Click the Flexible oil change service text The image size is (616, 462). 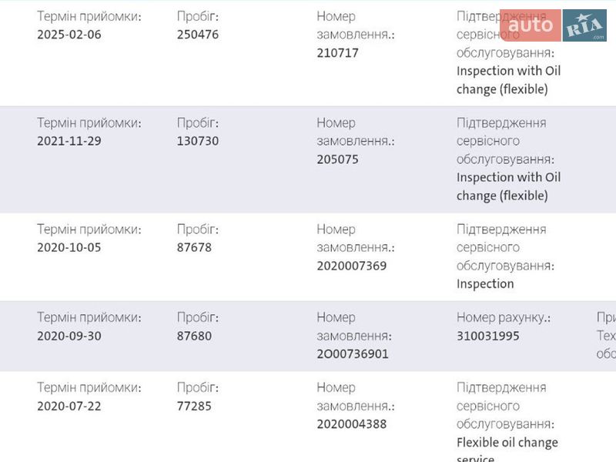[507, 443]
